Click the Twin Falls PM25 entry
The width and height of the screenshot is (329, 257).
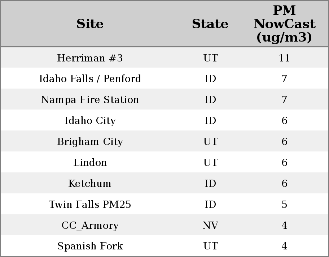click(x=90, y=205)
